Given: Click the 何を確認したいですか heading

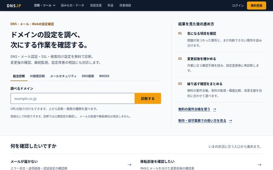Looking at the screenshot, I should click(x=33, y=146).
